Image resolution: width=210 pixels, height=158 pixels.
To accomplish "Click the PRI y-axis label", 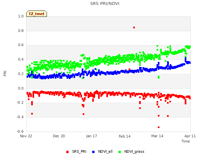I will (x=5, y=74).
